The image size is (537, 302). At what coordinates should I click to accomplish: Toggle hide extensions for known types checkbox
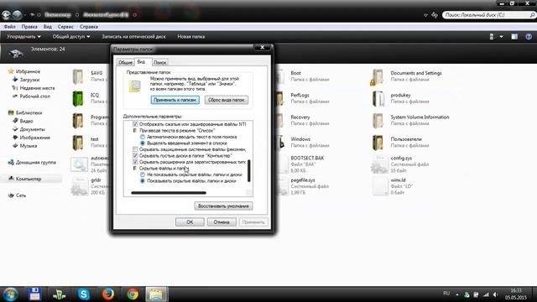[x=135, y=162]
